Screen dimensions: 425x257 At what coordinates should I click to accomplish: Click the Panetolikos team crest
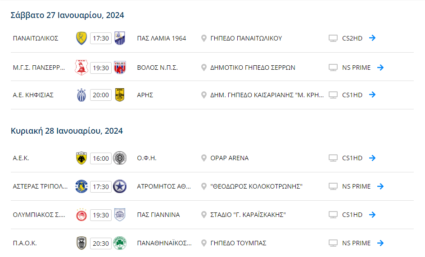(x=81, y=38)
